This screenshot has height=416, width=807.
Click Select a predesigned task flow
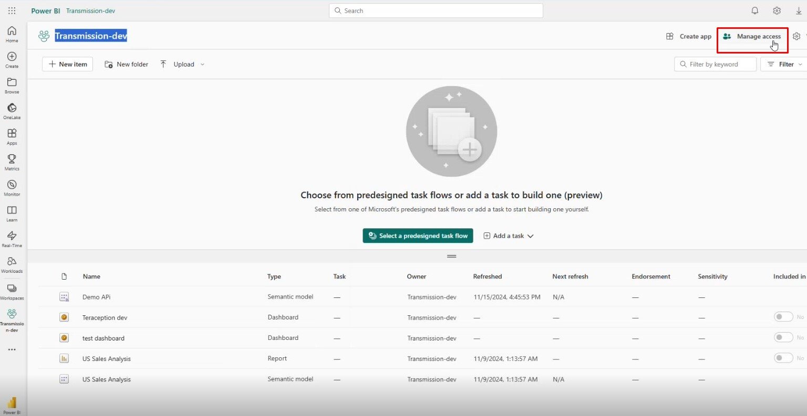pos(418,236)
